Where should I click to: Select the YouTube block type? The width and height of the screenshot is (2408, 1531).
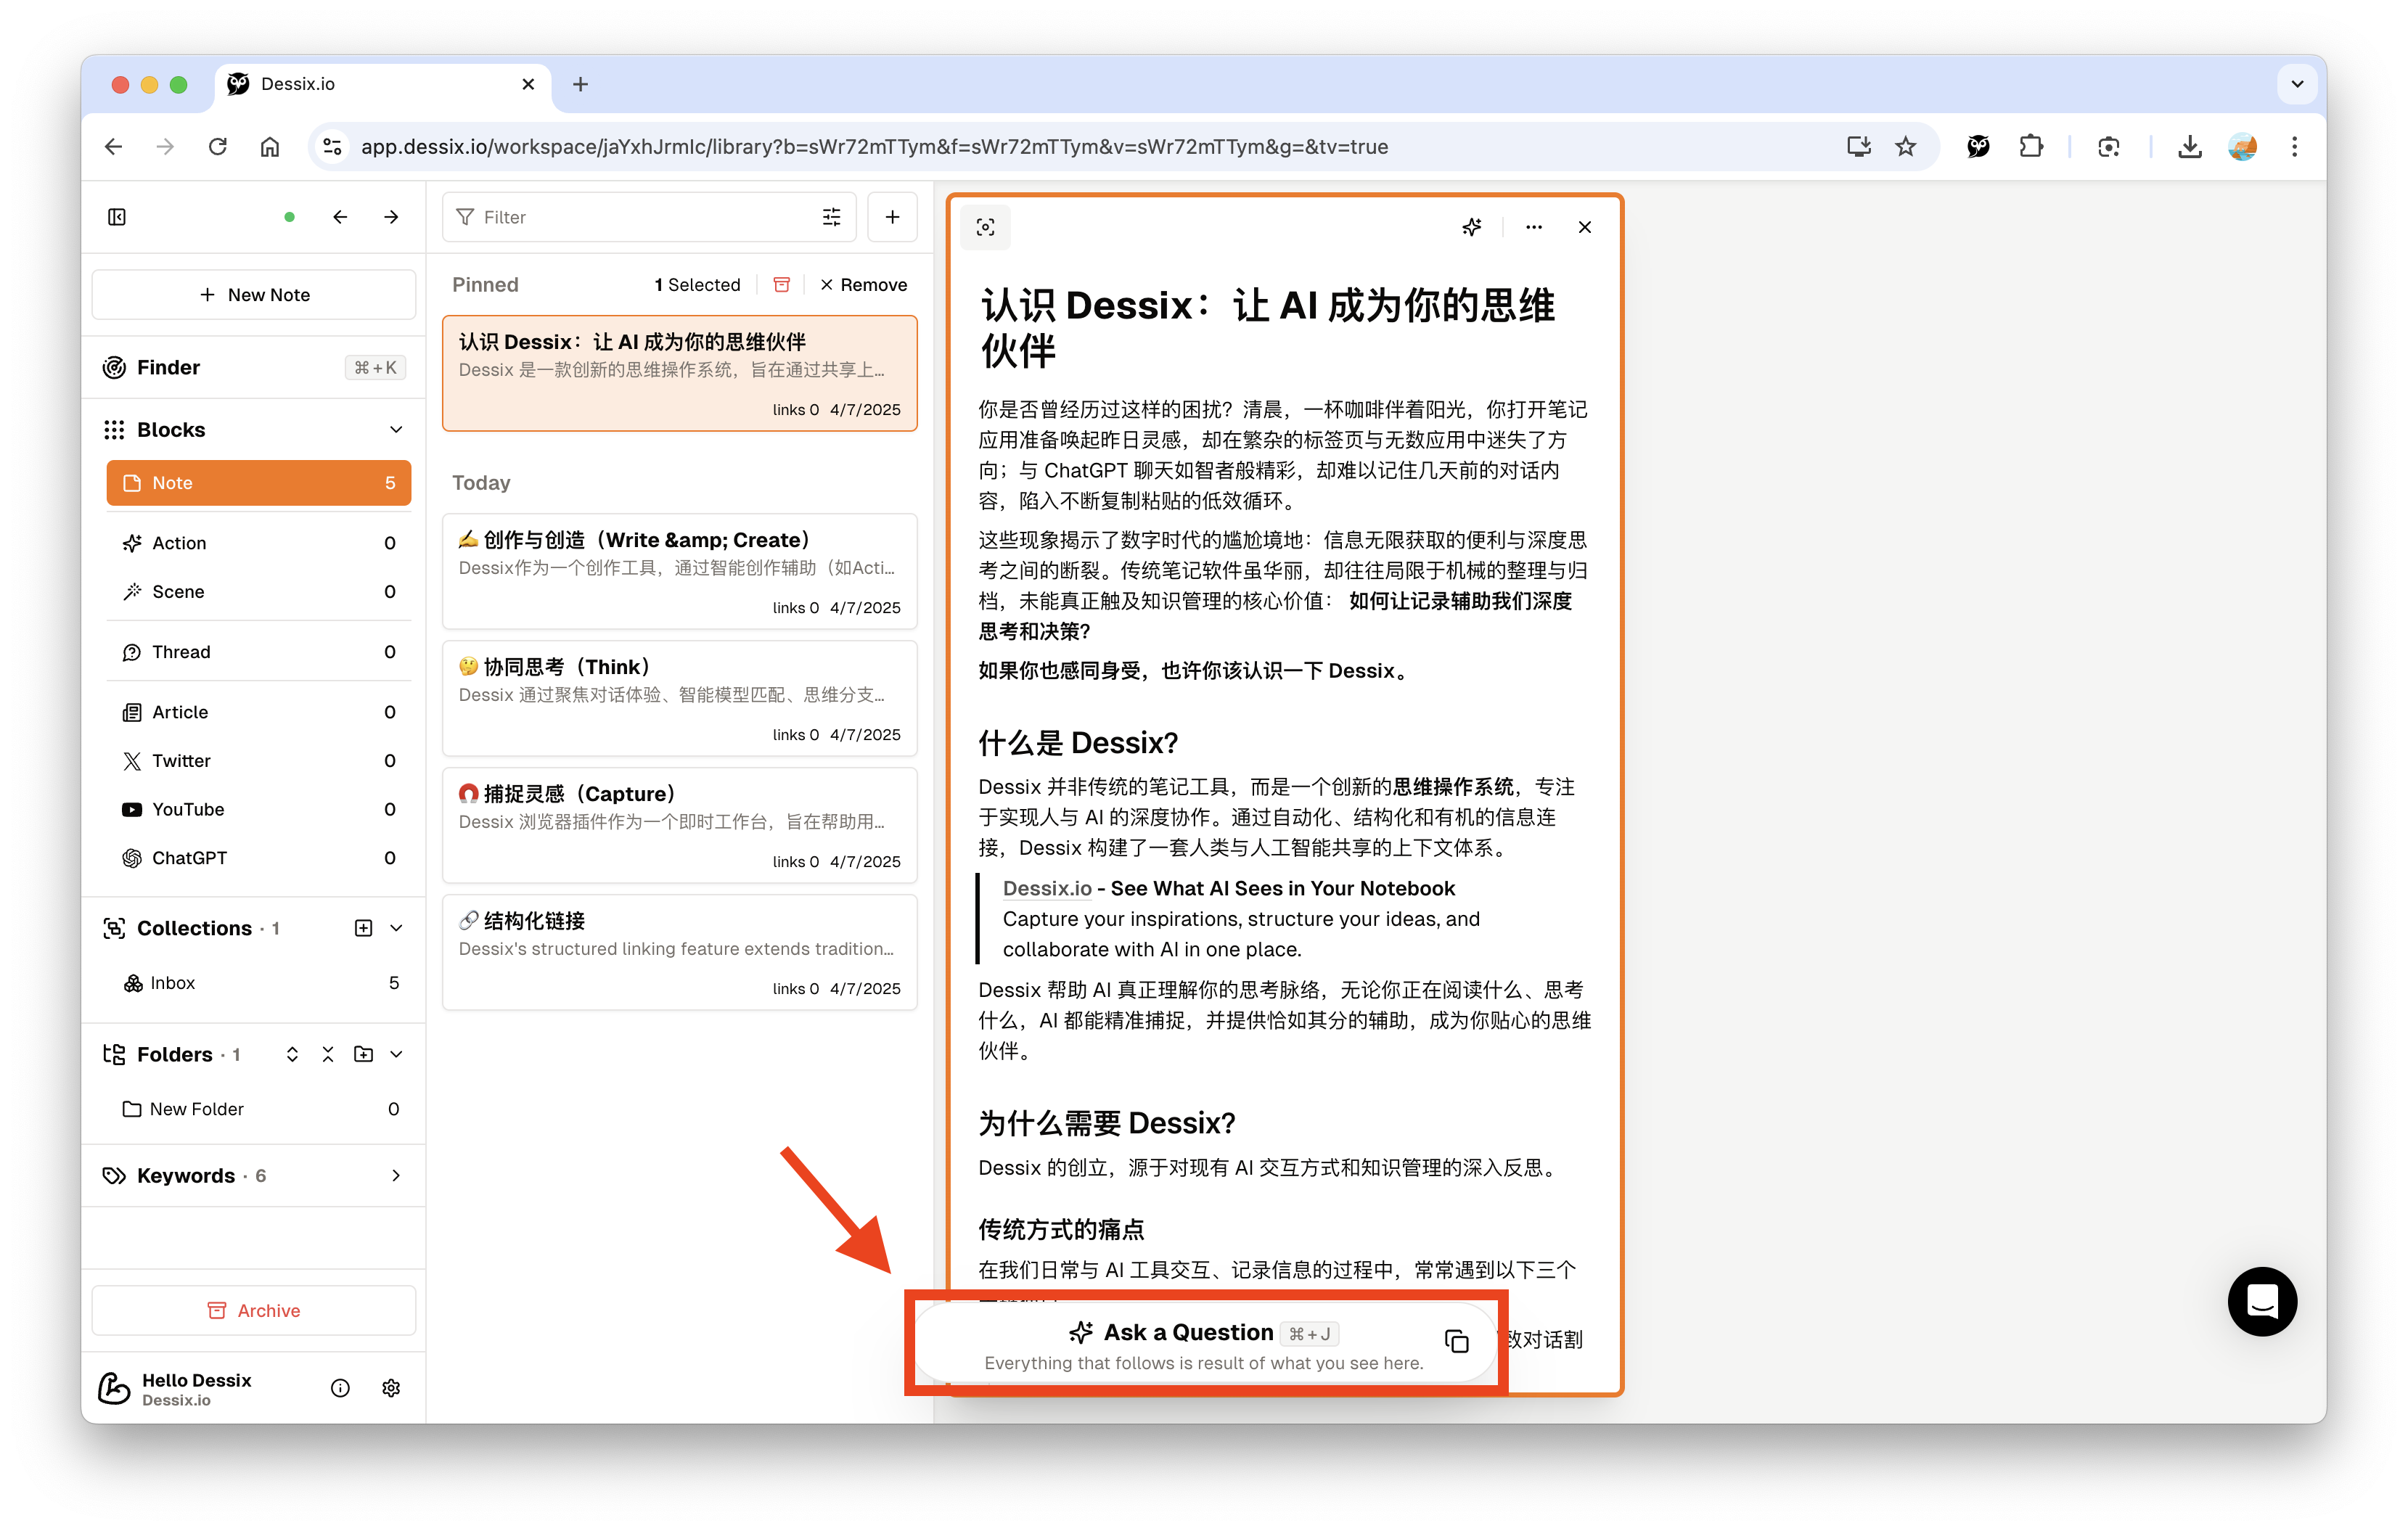pyautogui.click(x=188, y=809)
